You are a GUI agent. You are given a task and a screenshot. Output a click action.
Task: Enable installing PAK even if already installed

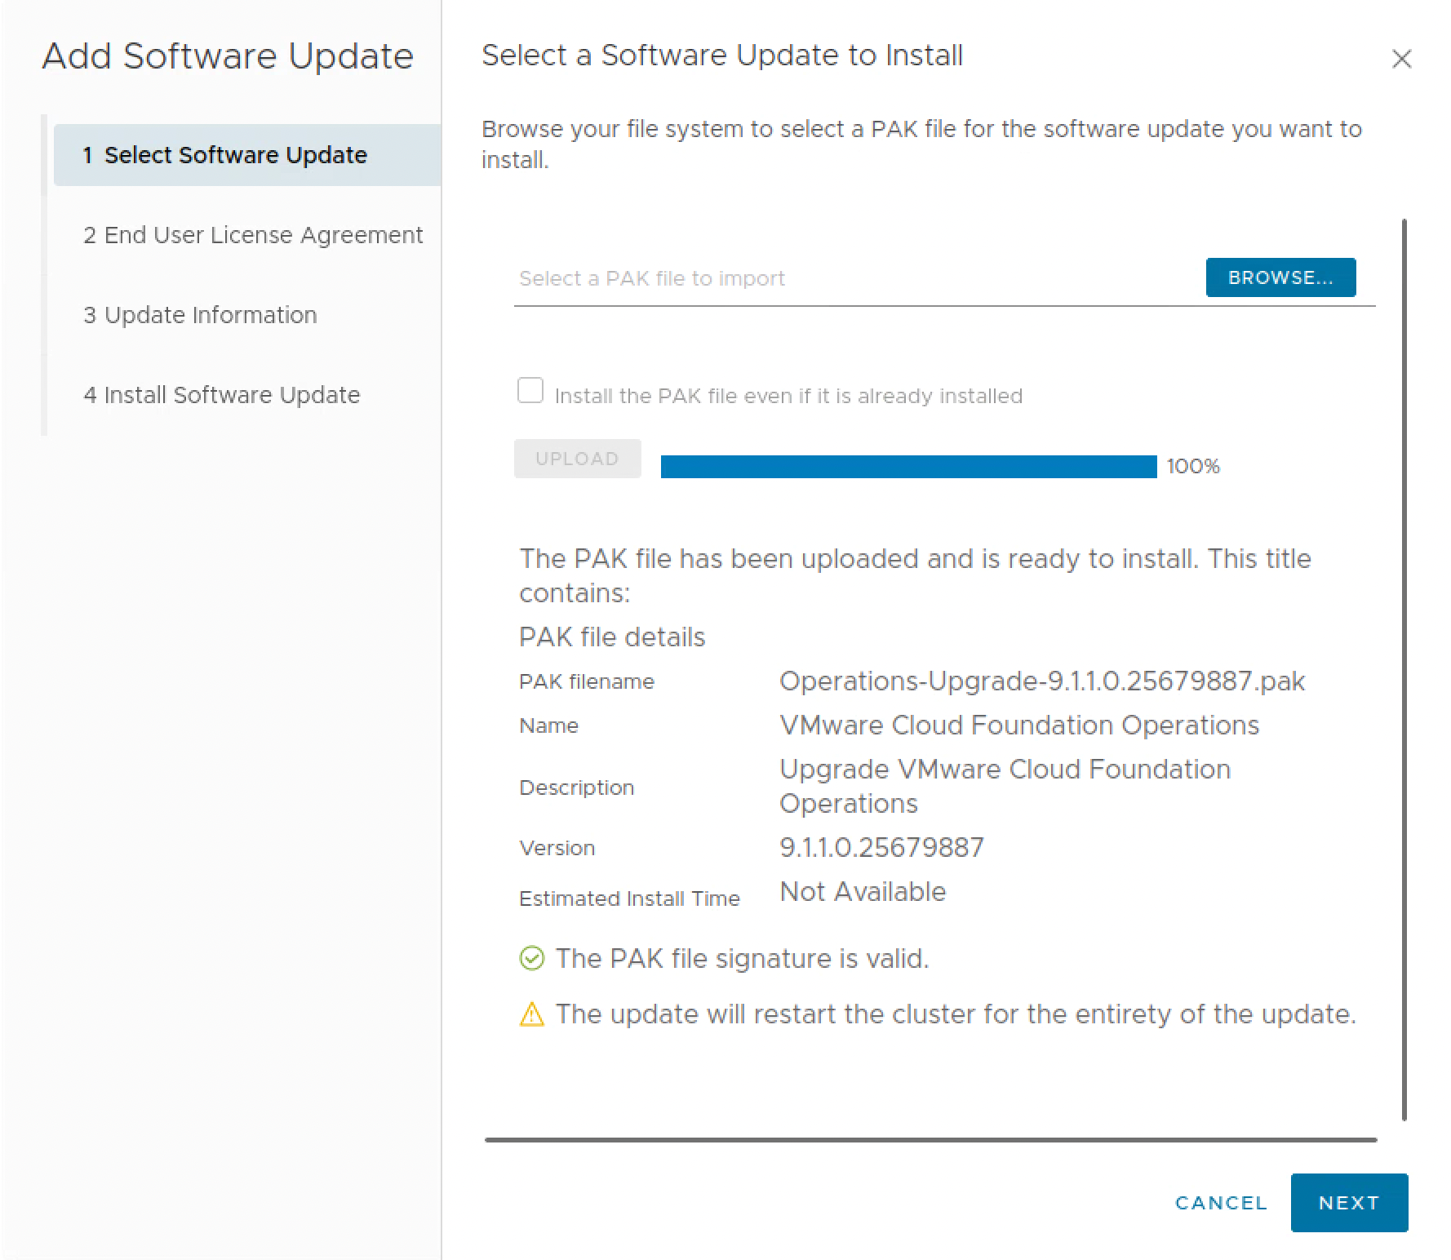pyautogui.click(x=530, y=390)
